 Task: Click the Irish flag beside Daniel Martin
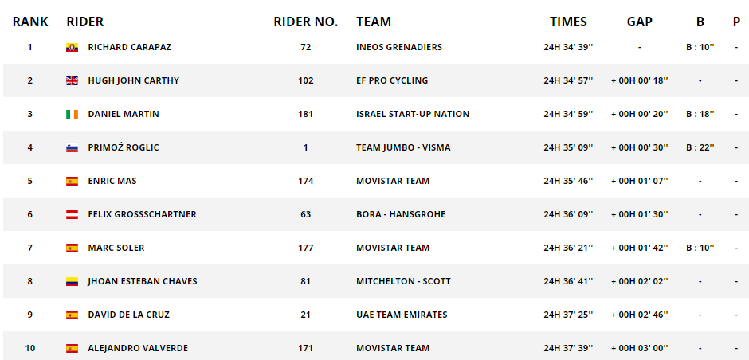72,114
